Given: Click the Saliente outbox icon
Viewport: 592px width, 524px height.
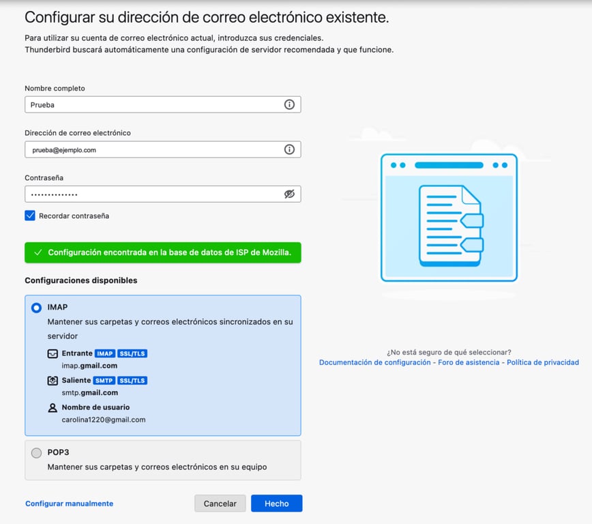Looking at the screenshot, I should tap(53, 381).
